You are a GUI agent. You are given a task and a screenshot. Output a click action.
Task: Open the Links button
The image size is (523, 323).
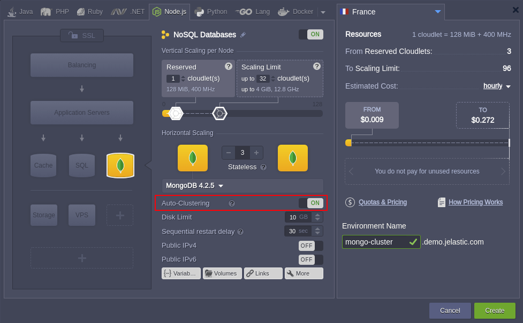coord(263,273)
